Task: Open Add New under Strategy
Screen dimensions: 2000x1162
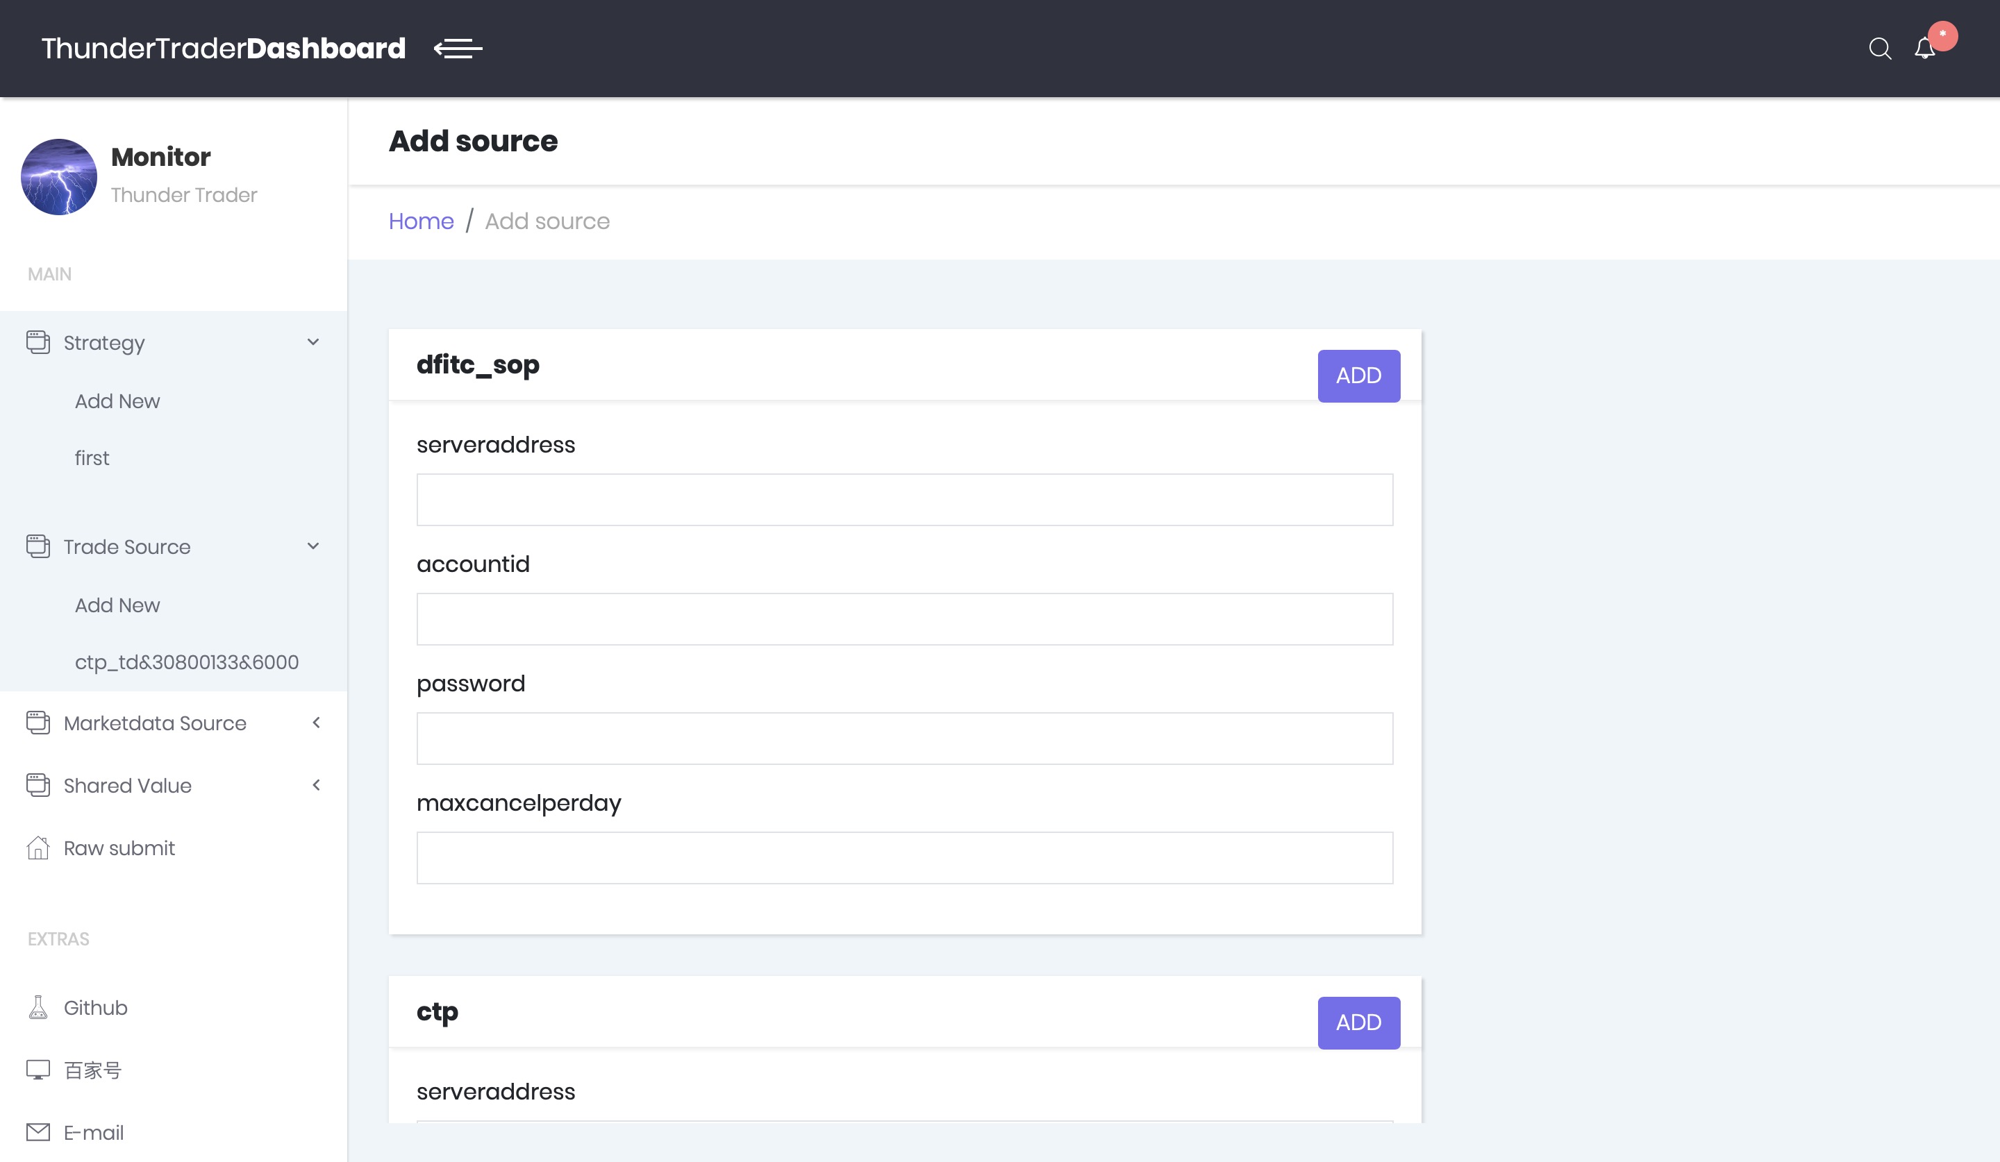Action: click(117, 401)
